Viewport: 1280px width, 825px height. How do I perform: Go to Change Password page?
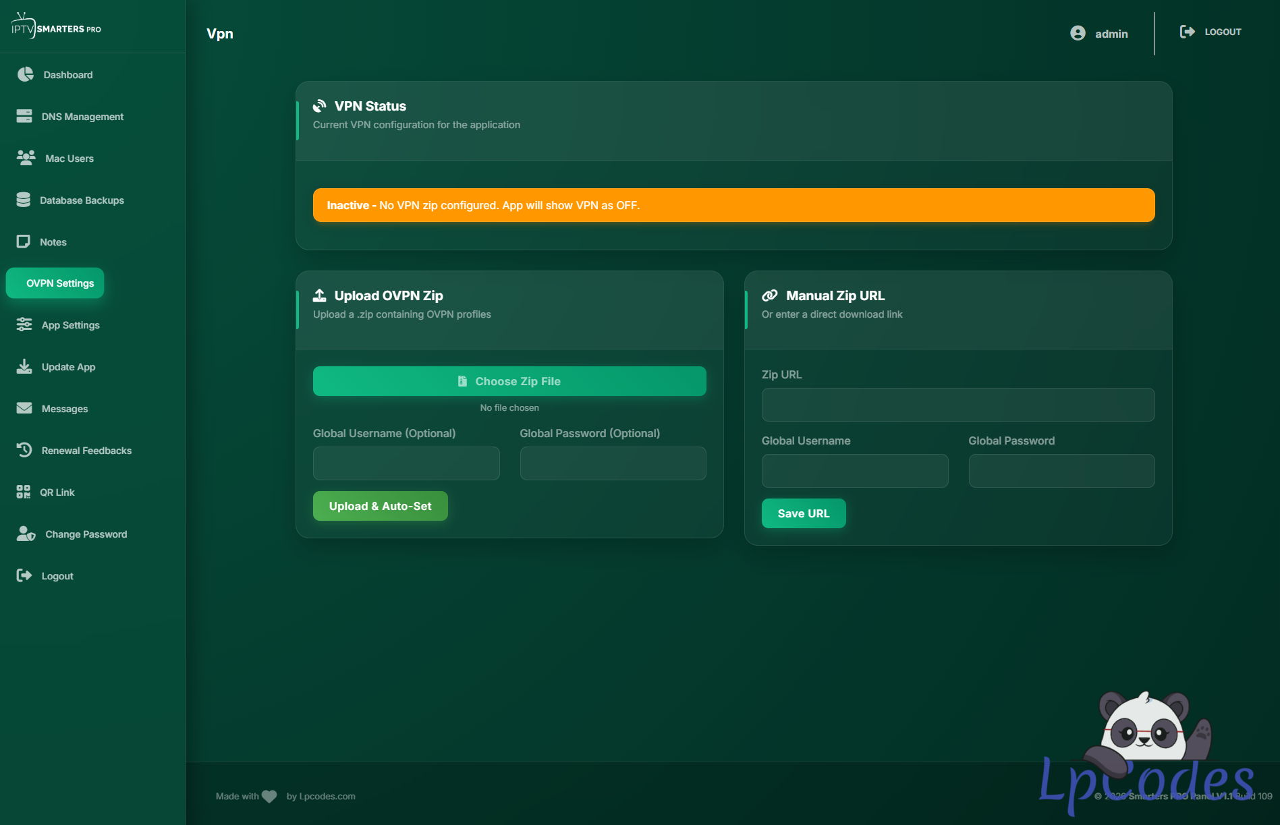click(x=86, y=534)
